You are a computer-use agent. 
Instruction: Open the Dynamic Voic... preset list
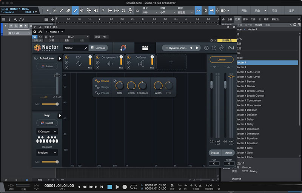point(176,48)
